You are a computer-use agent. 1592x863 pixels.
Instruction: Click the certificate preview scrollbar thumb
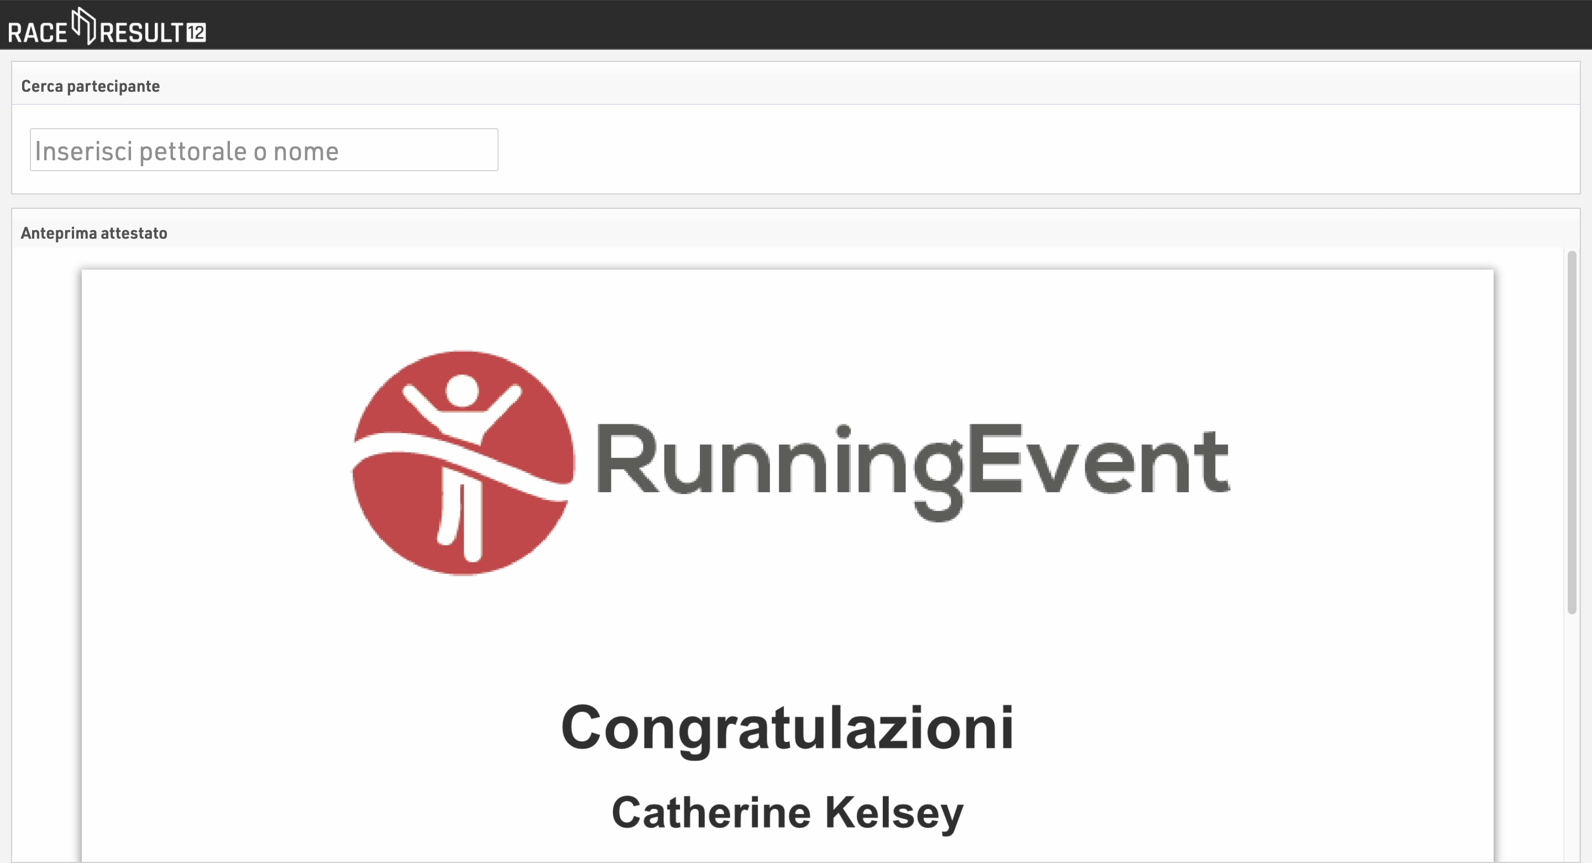pos(1572,433)
